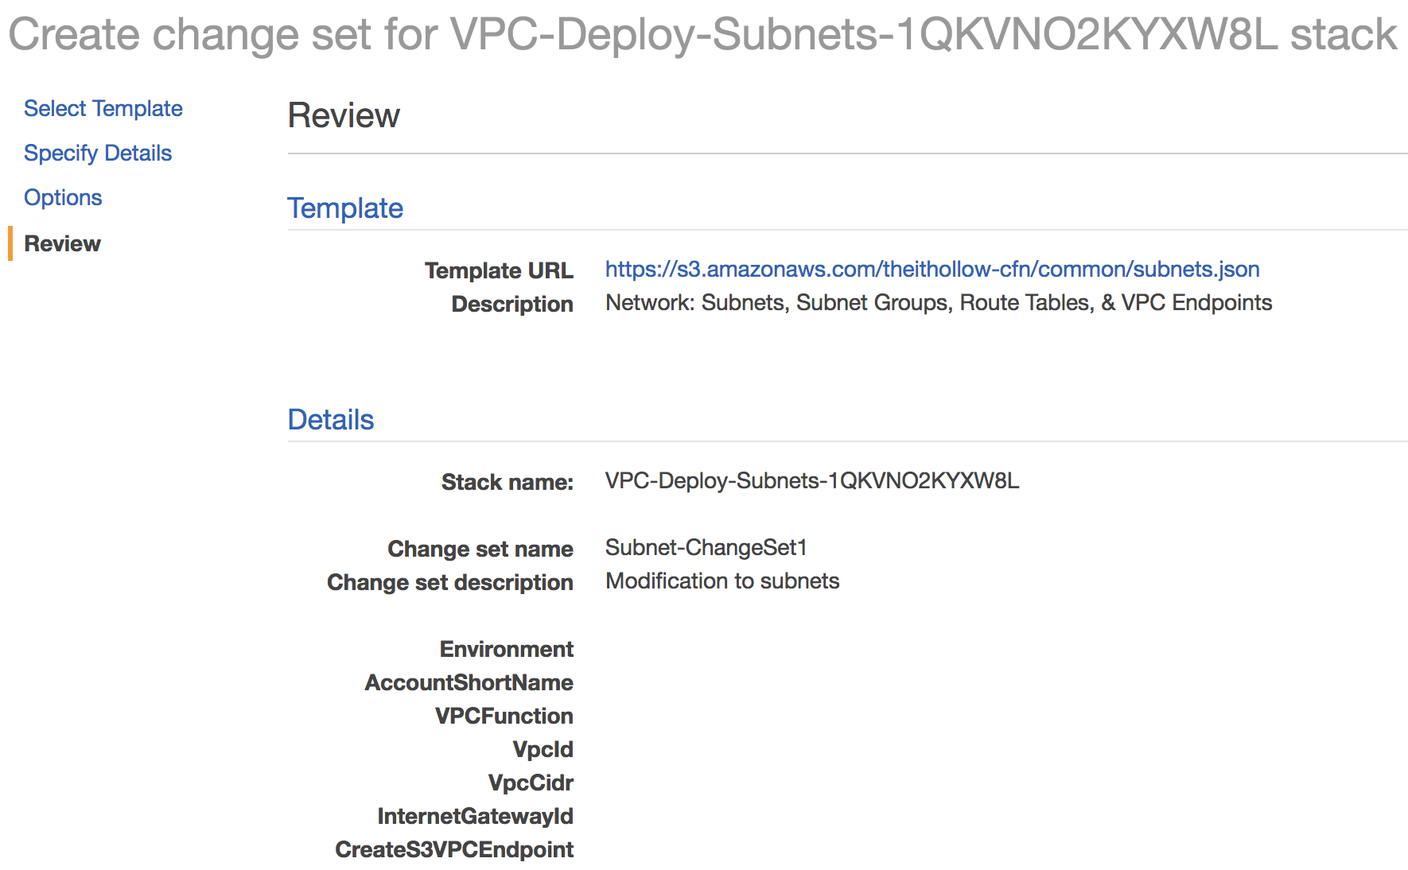Click the VpcCidr parameter label
Viewport: 1408px width, 870px height.
click(531, 783)
